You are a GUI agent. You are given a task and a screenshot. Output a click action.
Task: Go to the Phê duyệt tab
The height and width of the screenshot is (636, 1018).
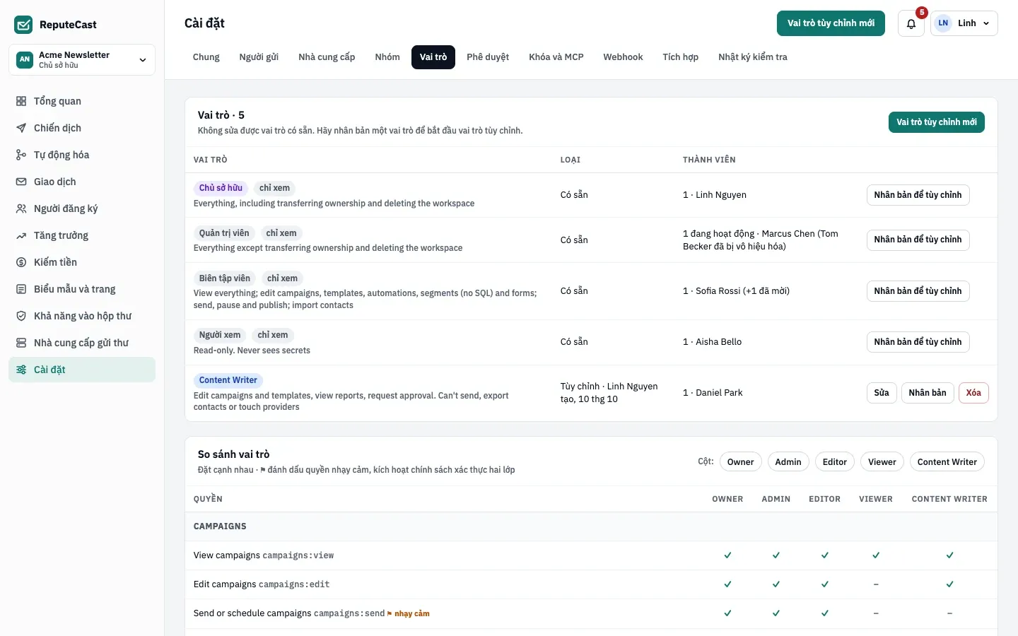(x=488, y=57)
